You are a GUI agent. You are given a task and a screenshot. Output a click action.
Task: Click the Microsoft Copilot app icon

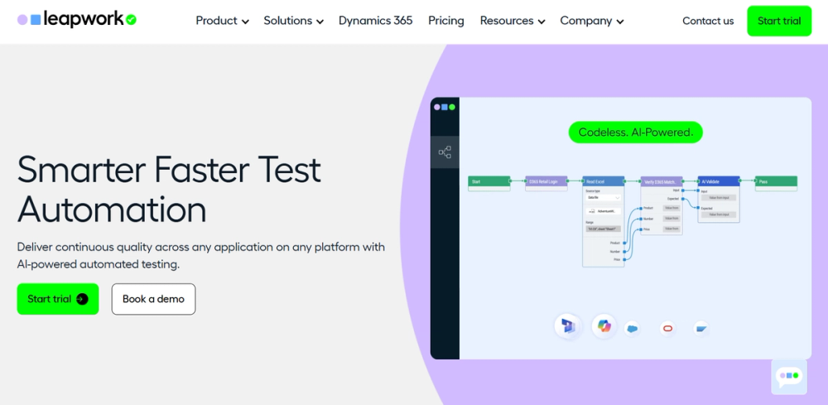(x=604, y=325)
